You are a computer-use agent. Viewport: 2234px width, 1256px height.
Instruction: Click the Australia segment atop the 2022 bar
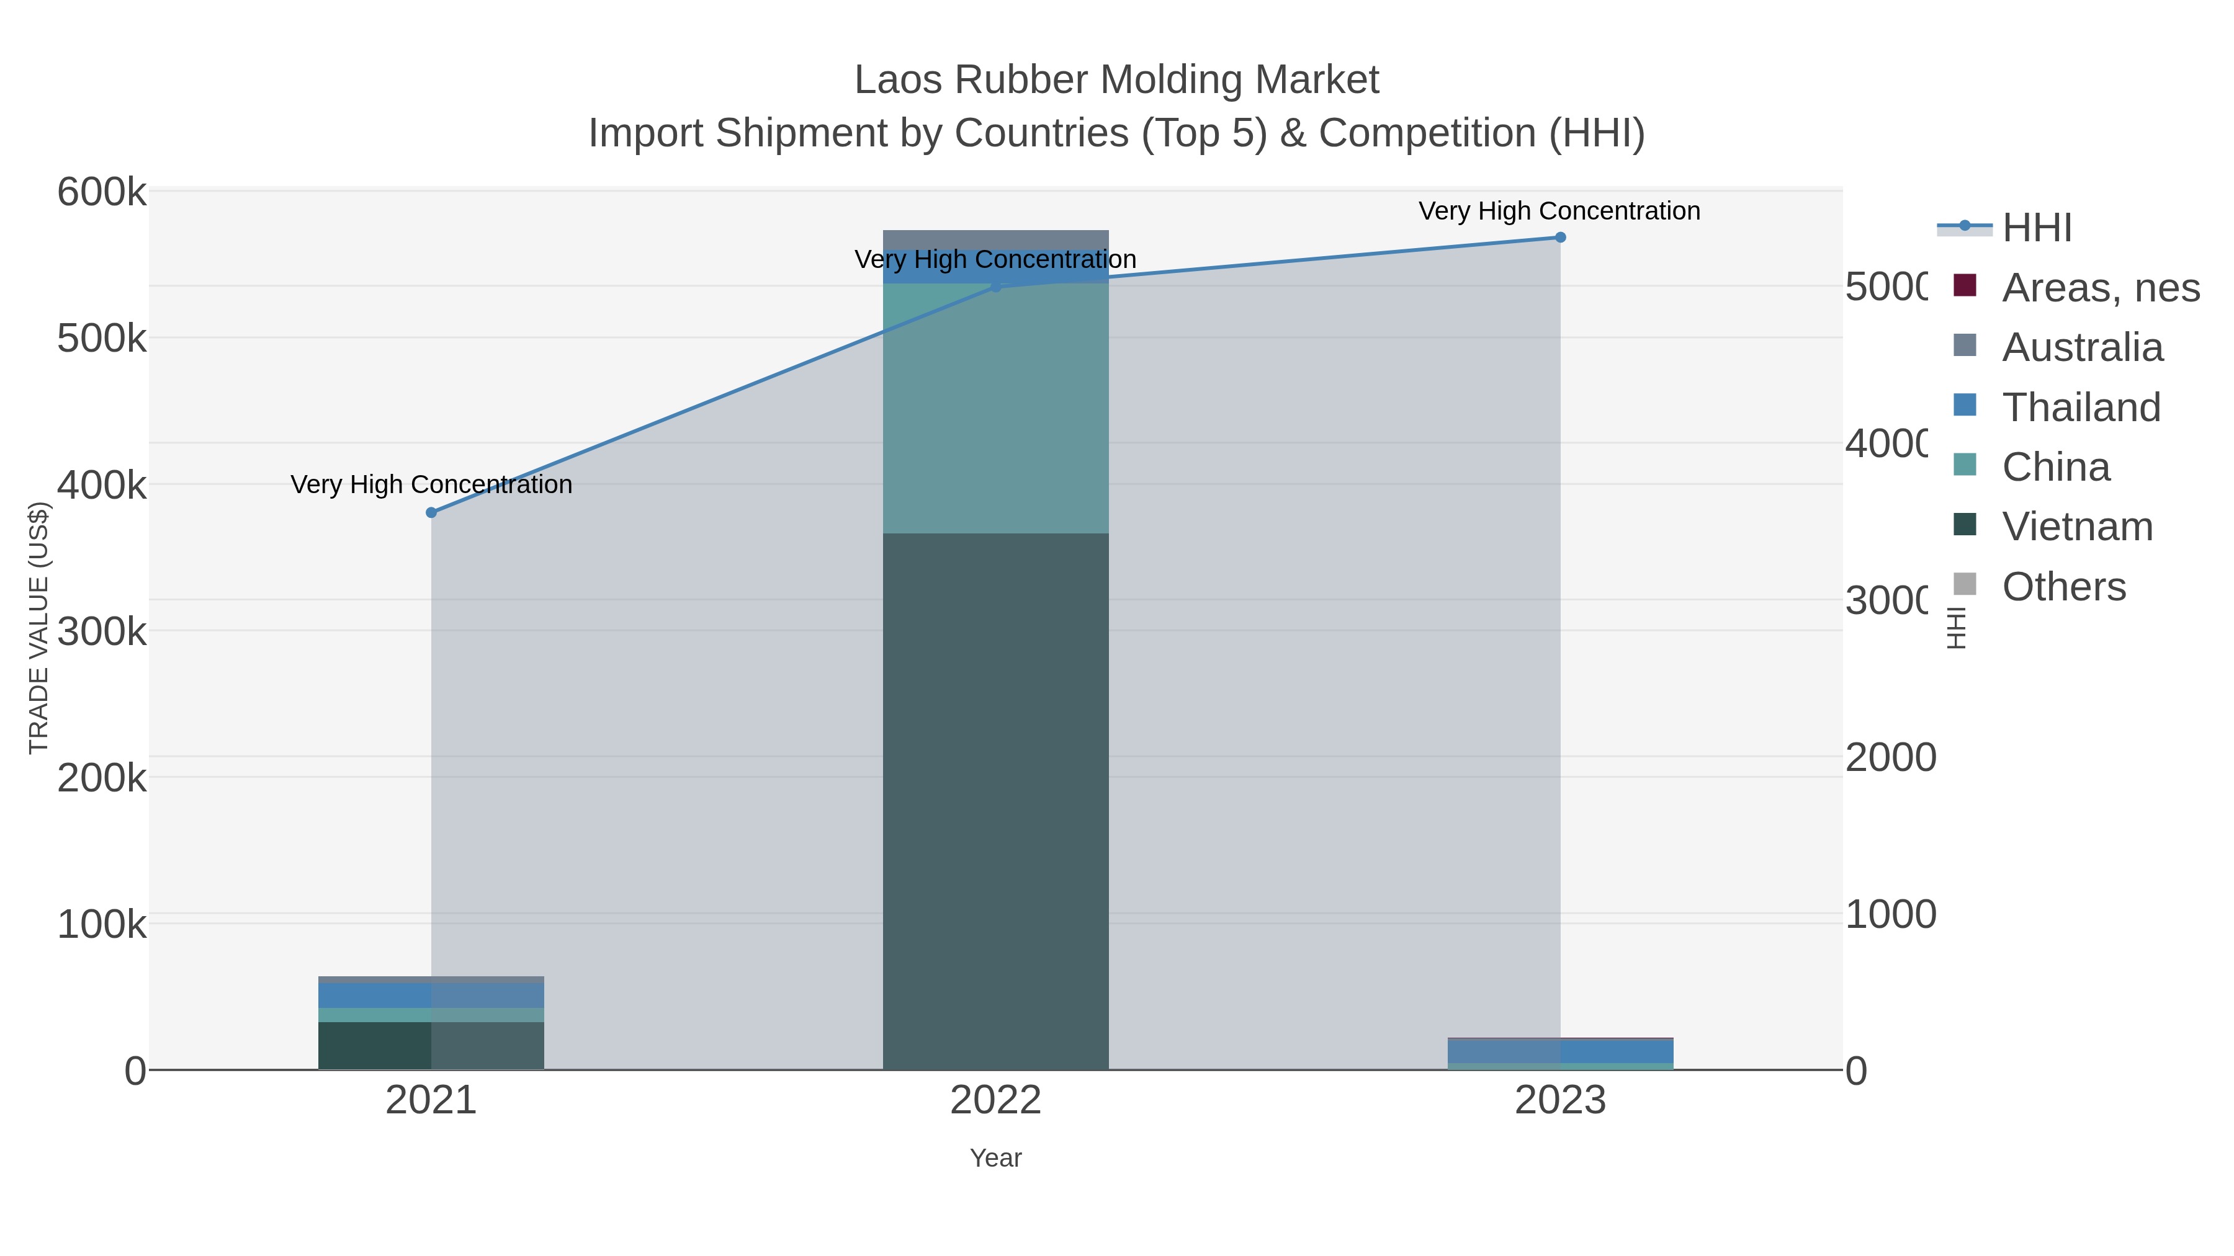pyautogui.click(x=995, y=240)
